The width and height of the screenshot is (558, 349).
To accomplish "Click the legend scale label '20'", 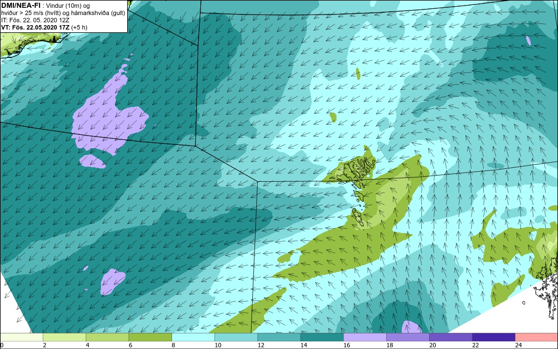I will click(432, 345).
